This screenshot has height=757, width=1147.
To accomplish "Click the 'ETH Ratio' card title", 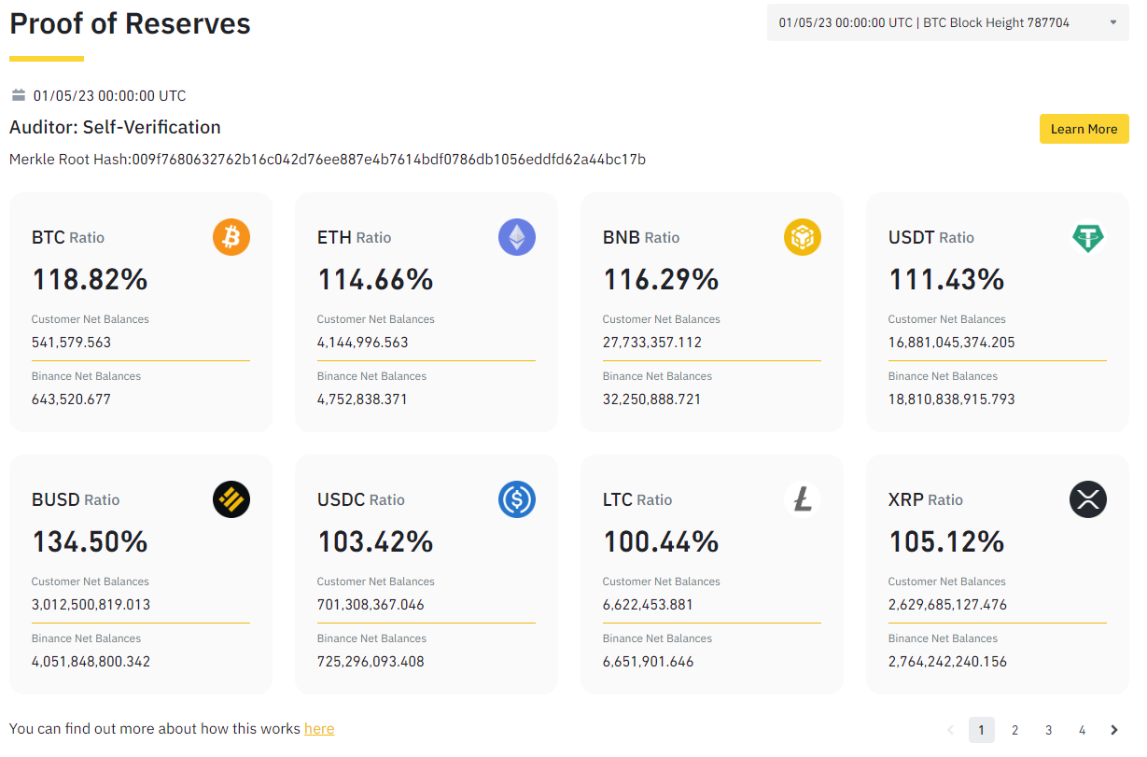I will [355, 237].
